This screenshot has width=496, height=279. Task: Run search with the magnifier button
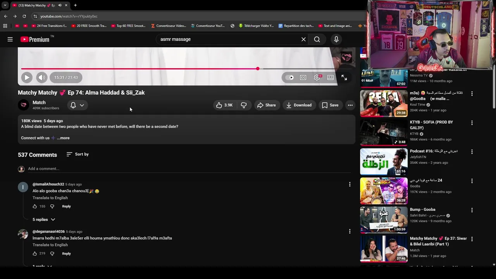tap(317, 39)
